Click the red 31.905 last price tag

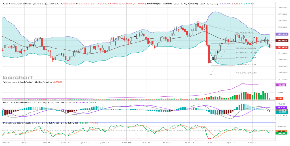click(x=283, y=47)
